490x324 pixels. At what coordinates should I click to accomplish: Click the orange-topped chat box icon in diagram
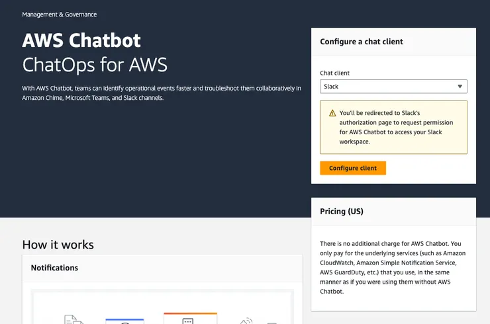[x=190, y=318]
